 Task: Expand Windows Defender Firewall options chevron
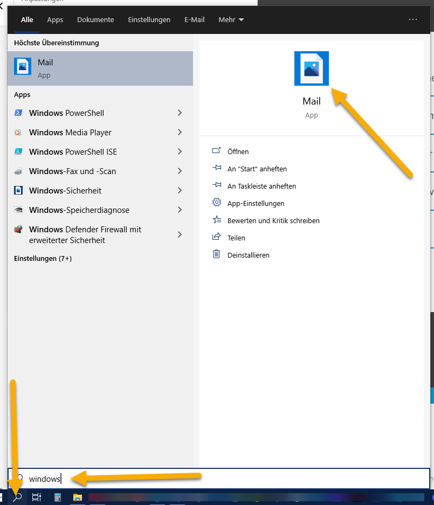pos(180,235)
